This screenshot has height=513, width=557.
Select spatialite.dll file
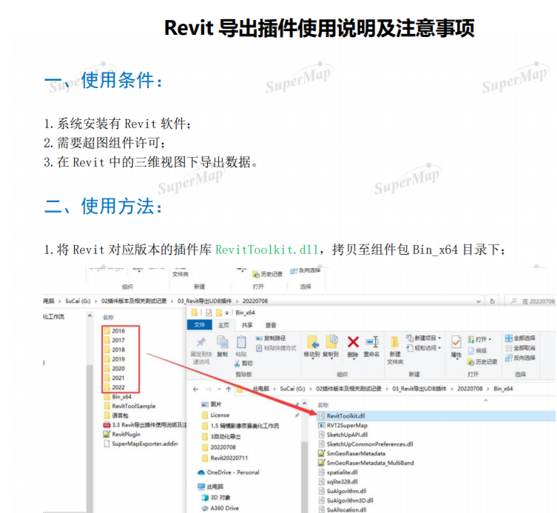[338, 472]
